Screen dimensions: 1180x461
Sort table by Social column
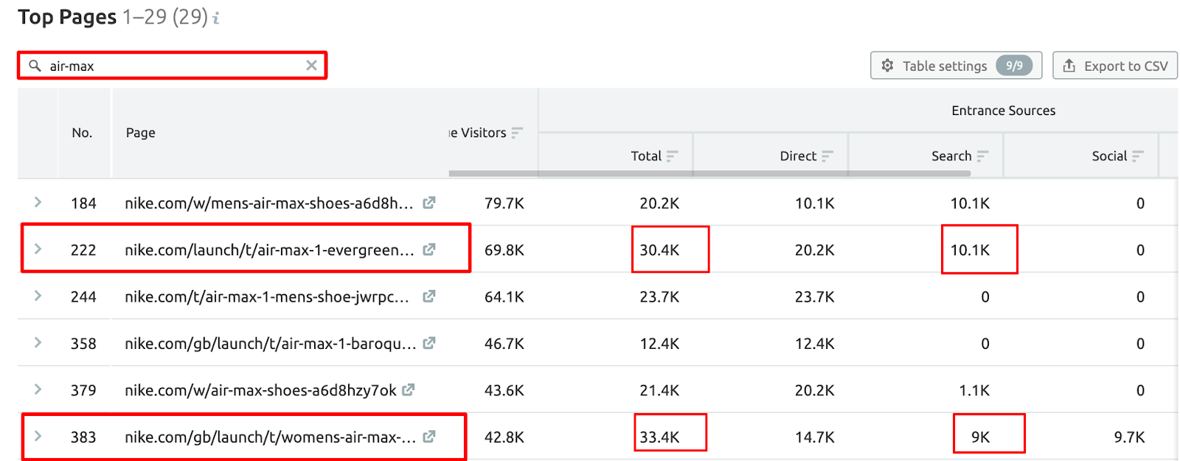[x=1138, y=156]
